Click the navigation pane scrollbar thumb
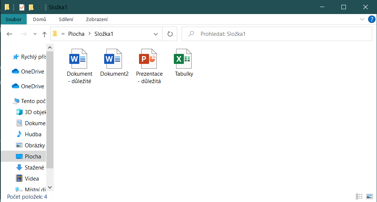Screen dimensions: 377x202 (x=50, y=110)
